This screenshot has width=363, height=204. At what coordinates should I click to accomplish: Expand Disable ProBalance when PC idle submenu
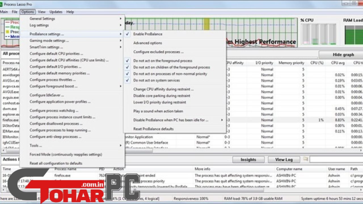click(x=175, y=120)
